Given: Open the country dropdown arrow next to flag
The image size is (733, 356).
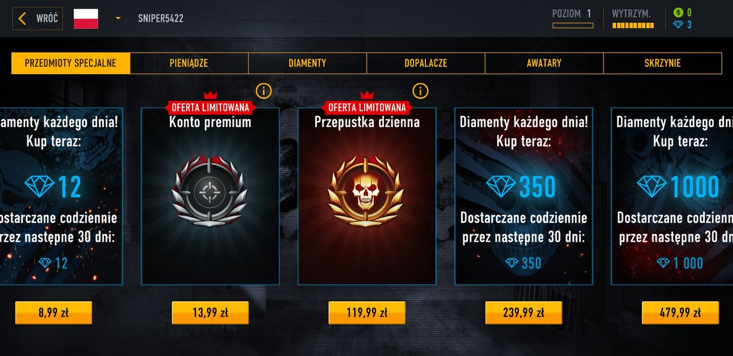Looking at the screenshot, I should 118,19.
